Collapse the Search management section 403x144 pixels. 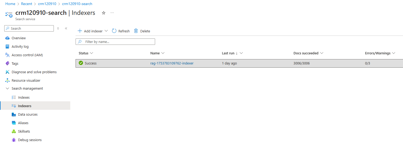pyautogui.click(x=7, y=89)
